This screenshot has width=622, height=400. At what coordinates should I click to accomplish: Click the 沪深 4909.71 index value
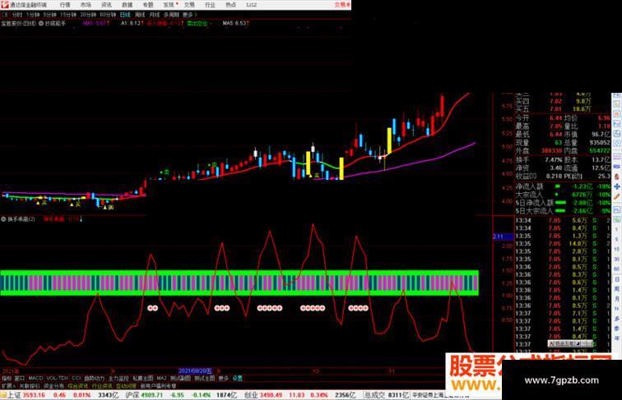[152, 395]
